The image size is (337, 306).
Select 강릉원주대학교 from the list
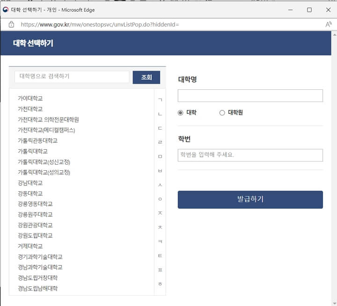[35, 214]
